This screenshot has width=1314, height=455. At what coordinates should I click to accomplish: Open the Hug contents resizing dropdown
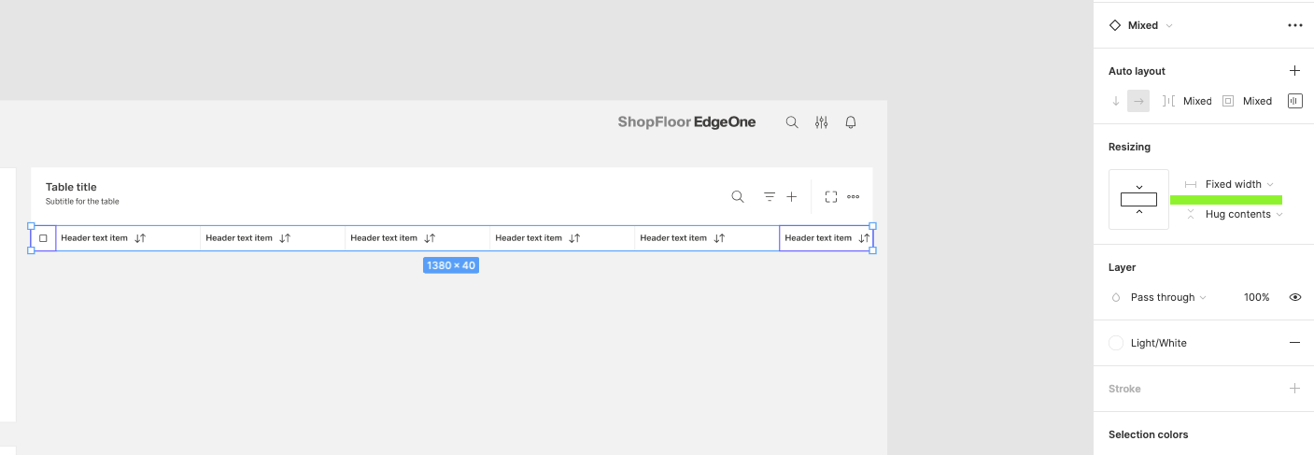pyautogui.click(x=1243, y=214)
